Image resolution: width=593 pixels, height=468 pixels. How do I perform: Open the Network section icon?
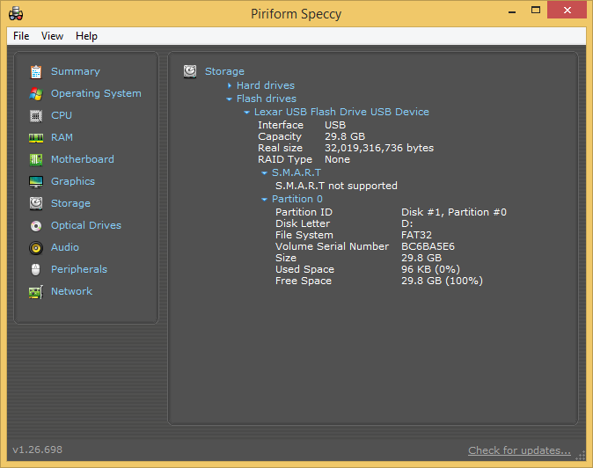tap(36, 291)
